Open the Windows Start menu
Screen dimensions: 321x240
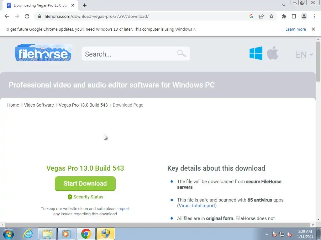8,234
